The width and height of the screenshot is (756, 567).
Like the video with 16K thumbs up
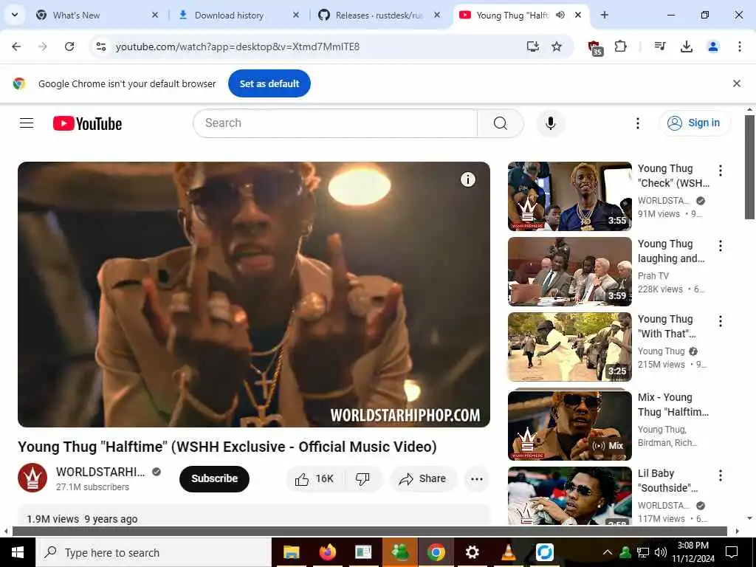(315, 478)
